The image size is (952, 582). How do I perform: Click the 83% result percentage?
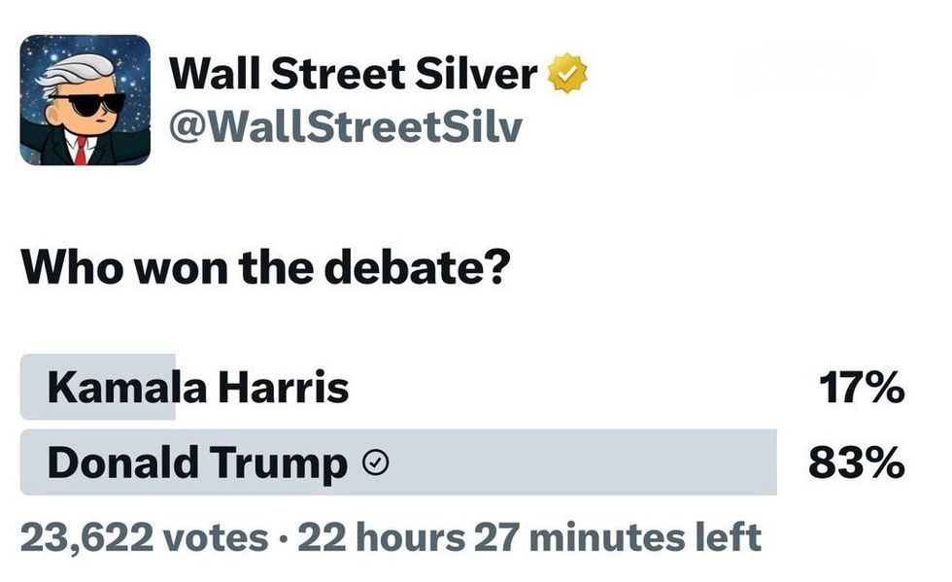pos(858,463)
